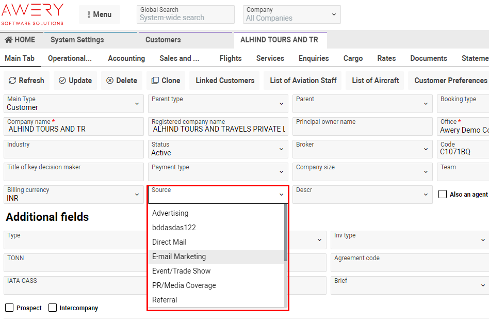The width and height of the screenshot is (489, 320).
Task: Switch to the Accounting tab
Action: (126, 58)
